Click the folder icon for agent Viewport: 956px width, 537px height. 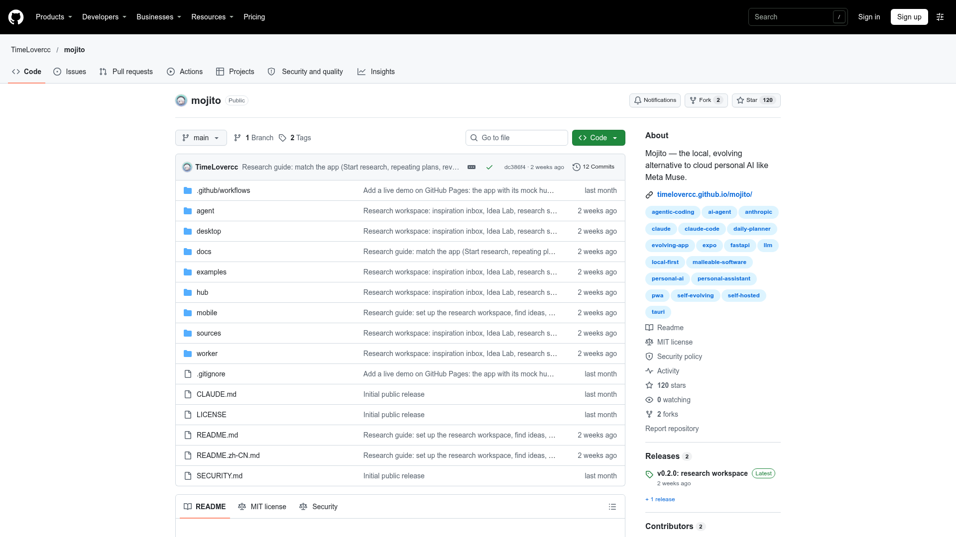coord(188,211)
